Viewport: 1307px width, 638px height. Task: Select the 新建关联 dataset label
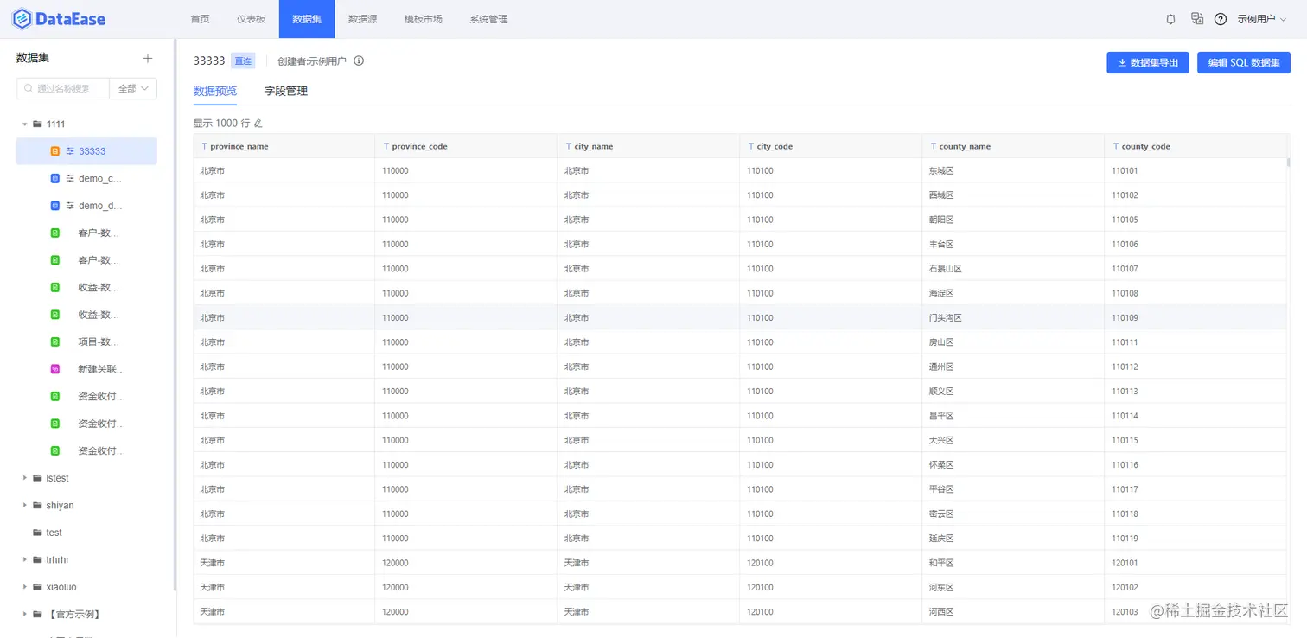(x=101, y=369)
